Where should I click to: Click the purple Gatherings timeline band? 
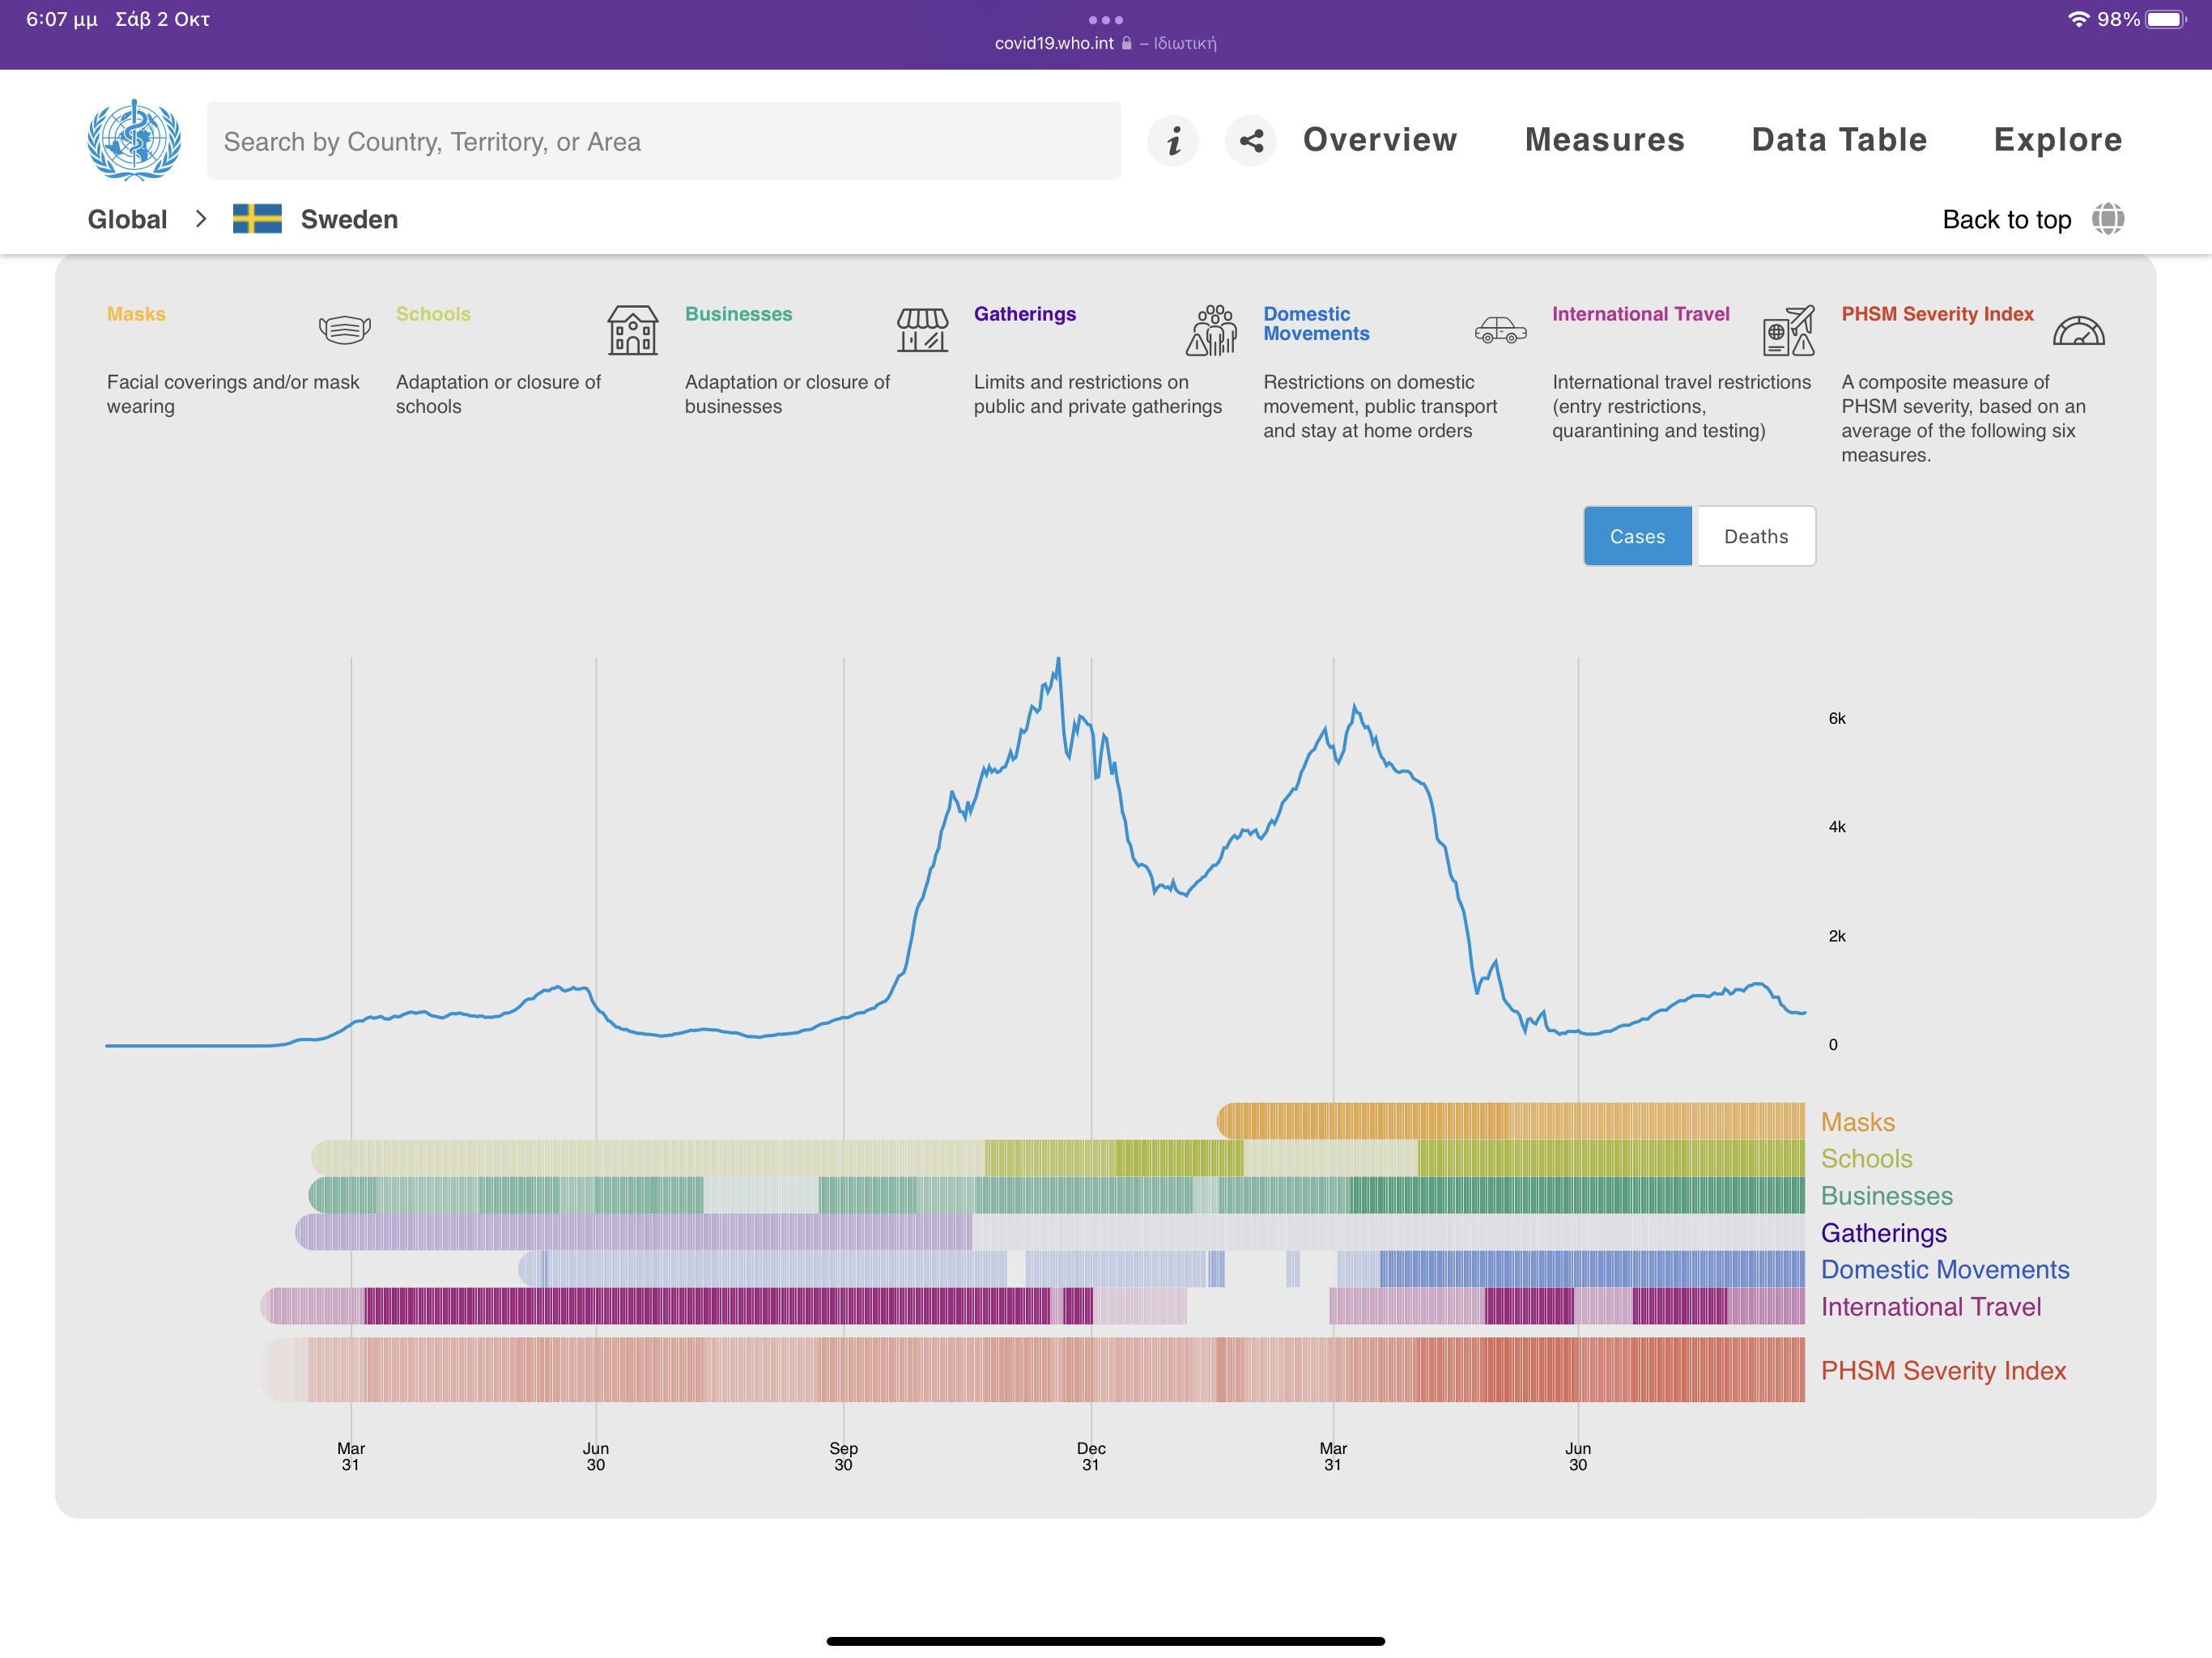pos(1050,1231)
